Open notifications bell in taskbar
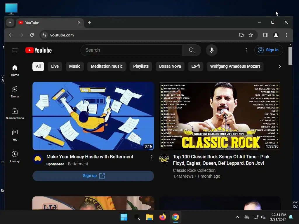The image size is (299, 224). 291,217
